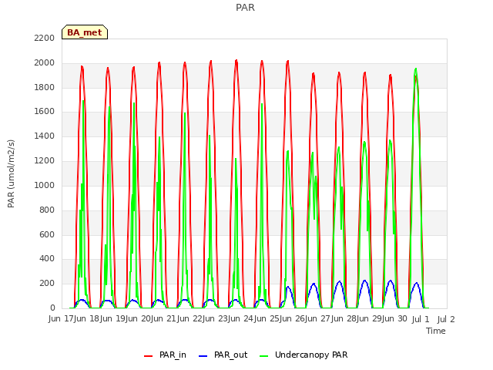This screenshot has height=370, width=493.
Task: Click the Time axis label
Action: coord(436,331)
